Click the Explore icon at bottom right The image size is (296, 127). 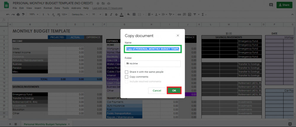[x=290, y=124]
